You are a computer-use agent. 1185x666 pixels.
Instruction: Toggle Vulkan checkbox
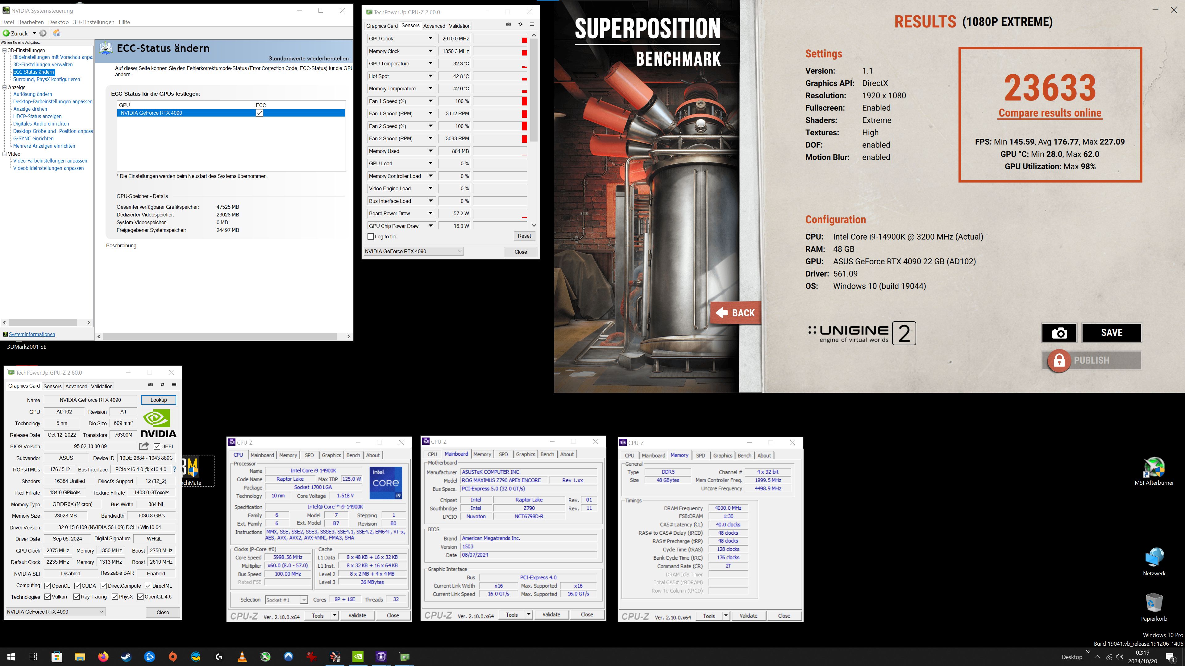click(48, 597)
